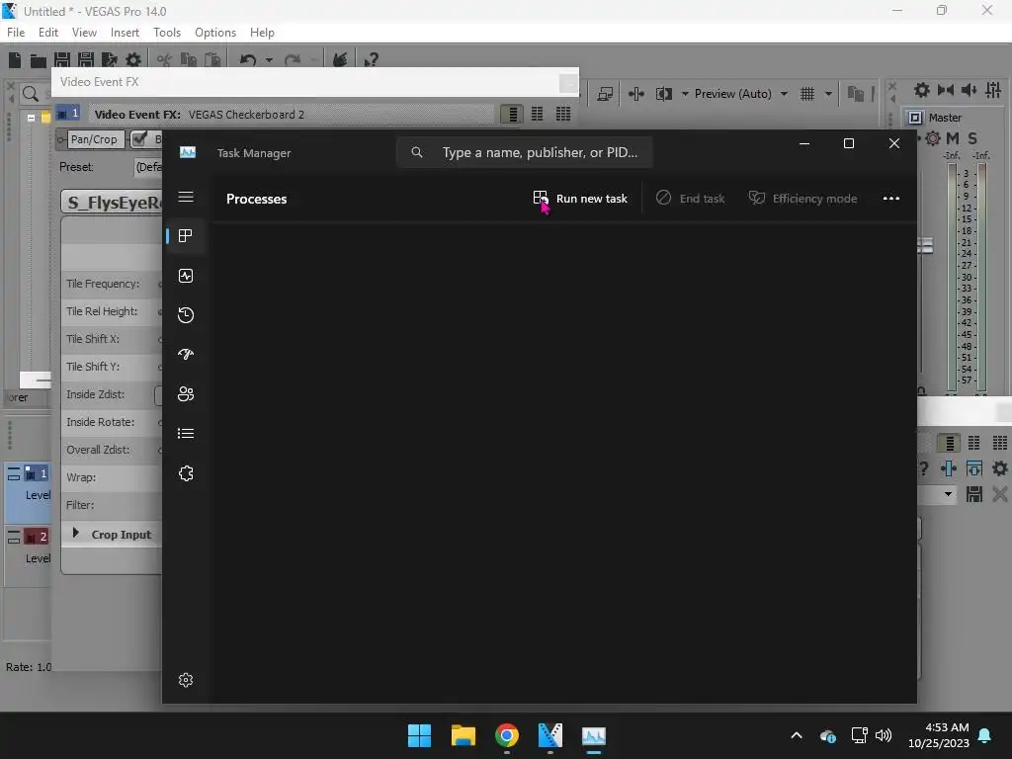Create new project in VEGAS toolbar
1012x759 pixels.
coord(15,60)
